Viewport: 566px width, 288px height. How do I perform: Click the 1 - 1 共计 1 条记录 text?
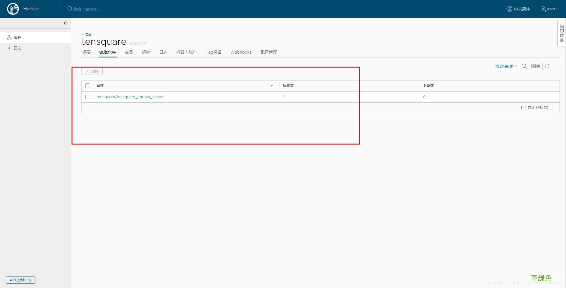click(x=534, y=108)
